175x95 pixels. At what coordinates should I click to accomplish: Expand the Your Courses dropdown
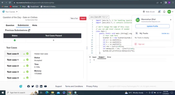click(x=10, y=12)
